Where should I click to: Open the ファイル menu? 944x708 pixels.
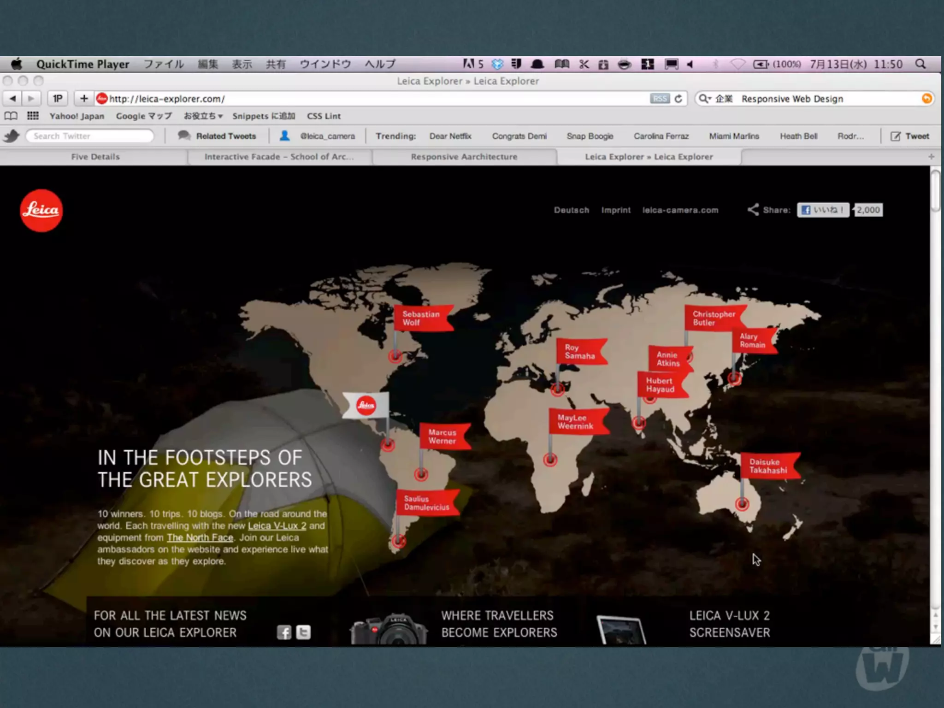(x=164, y=64)
